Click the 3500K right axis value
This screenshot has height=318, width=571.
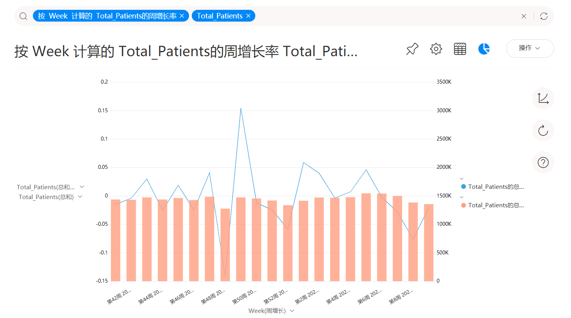444,82
